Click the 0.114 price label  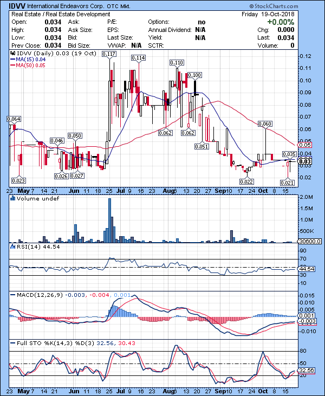click(138, 58)
